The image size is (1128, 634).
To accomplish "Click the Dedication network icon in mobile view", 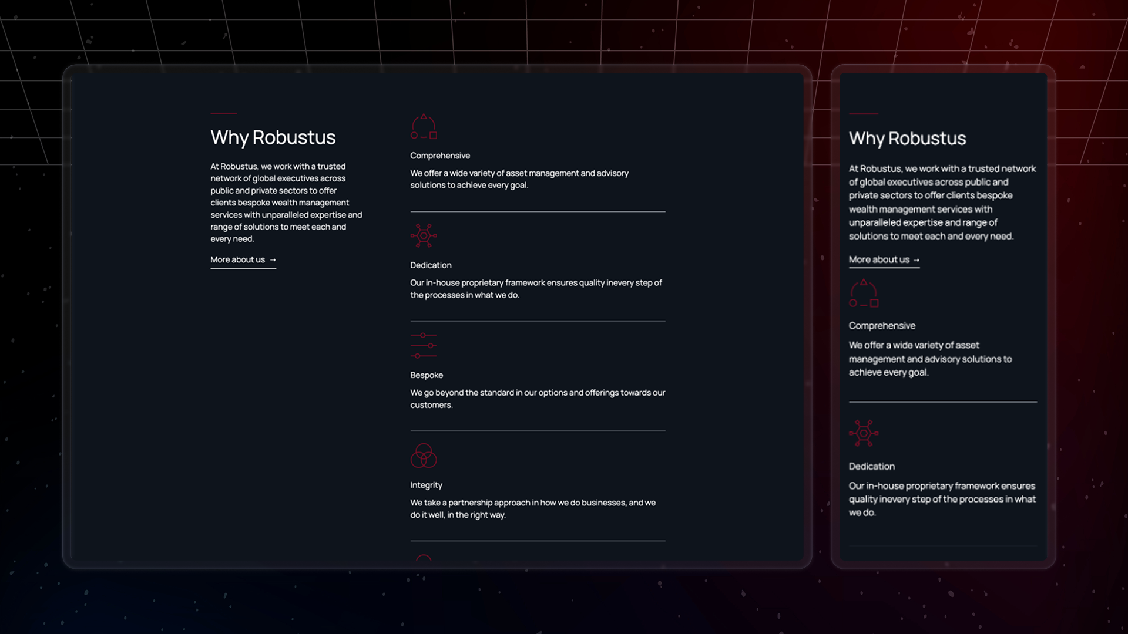I will (x=863, y=433).
